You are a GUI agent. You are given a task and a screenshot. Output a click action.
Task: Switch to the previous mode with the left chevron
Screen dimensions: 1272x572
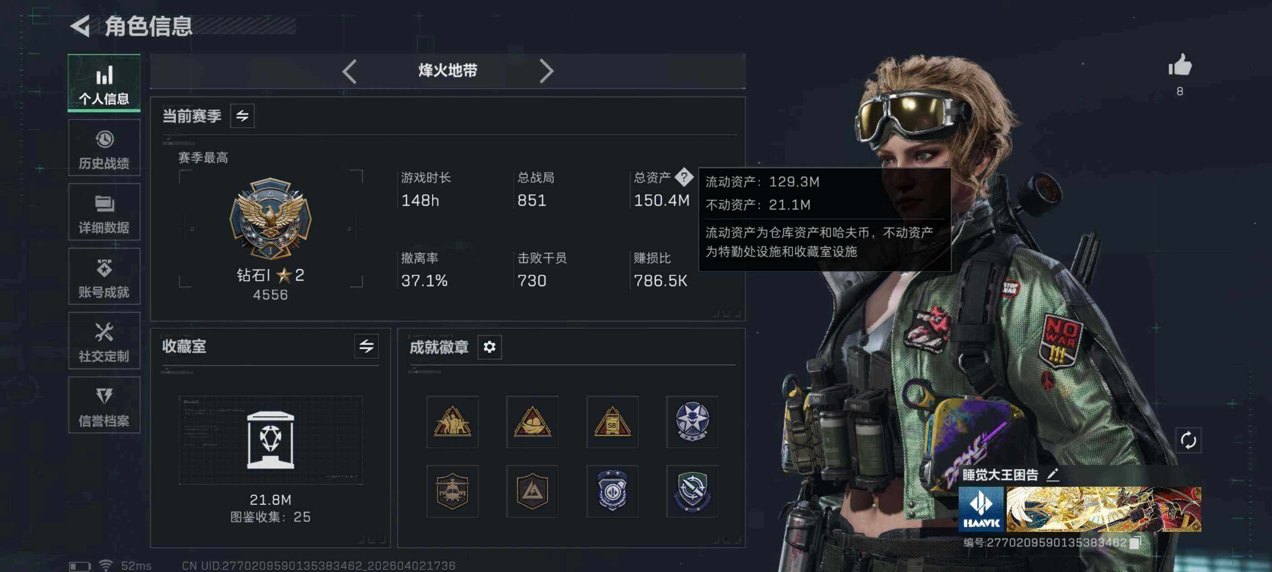click(349, 72)
